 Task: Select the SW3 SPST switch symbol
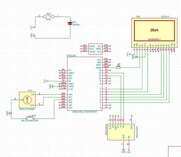click(x=48, y=17)
